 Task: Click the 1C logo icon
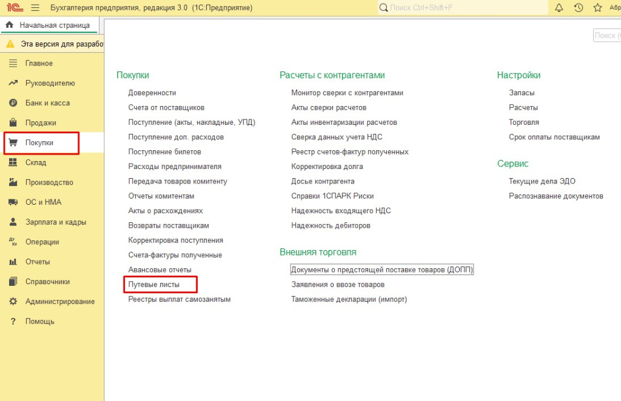[15, 7]
